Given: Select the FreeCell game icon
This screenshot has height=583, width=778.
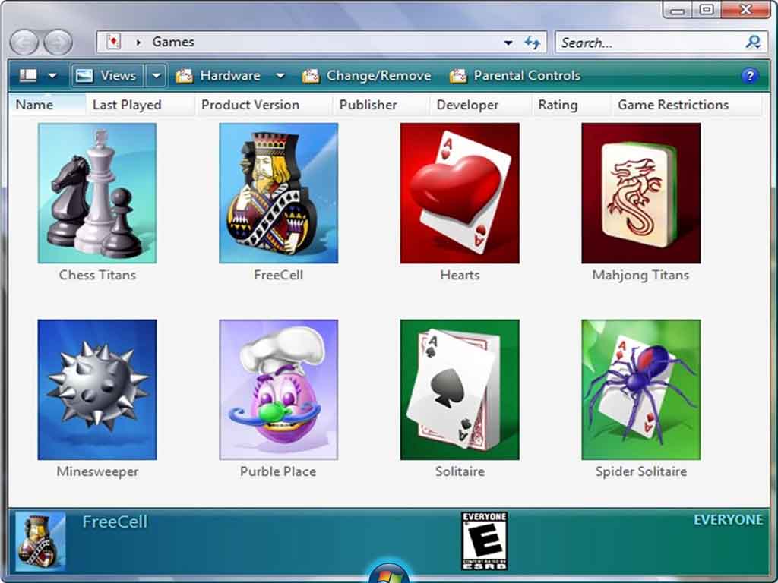Looking at the screenshot, I should [278, 194].
